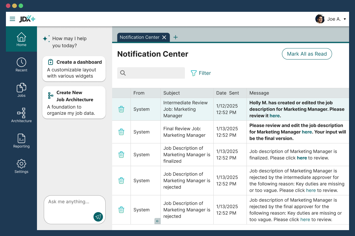Delete the finalized job description notification
The image size is (355, 236).
coord(121,154)
